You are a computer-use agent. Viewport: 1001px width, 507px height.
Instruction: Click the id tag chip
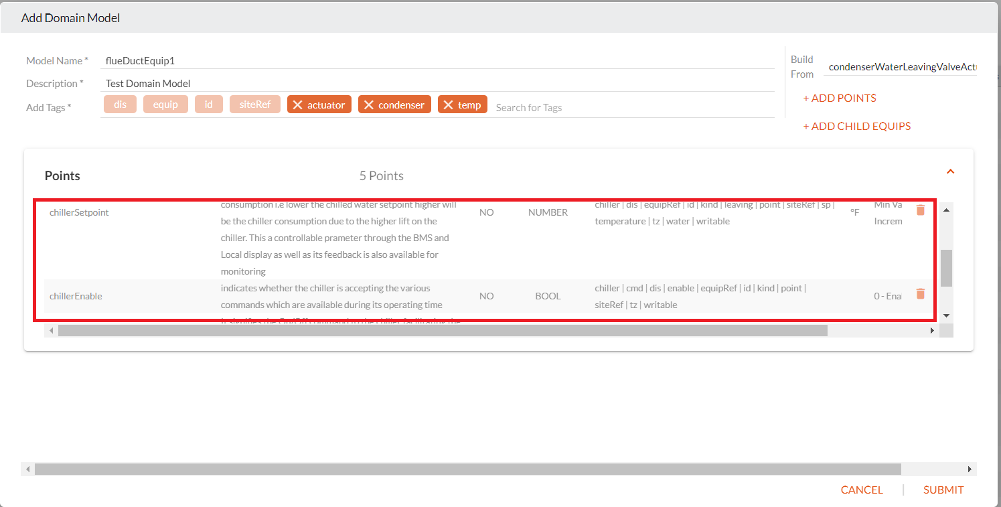click(209, 104)
